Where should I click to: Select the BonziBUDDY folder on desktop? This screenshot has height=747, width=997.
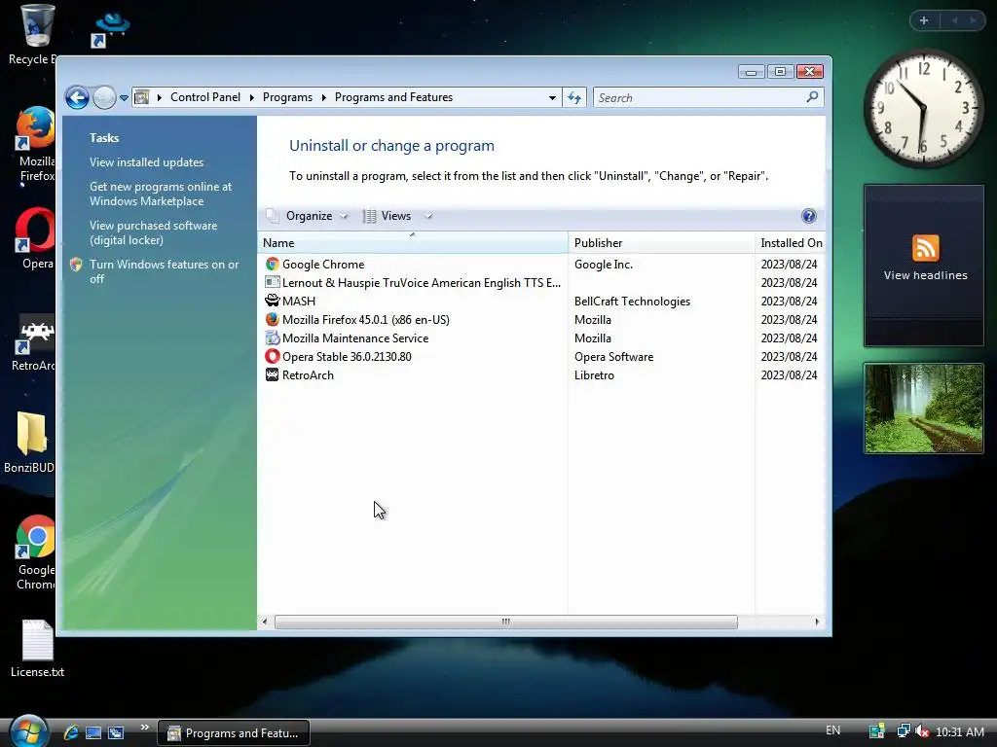[x=29, y=443]
